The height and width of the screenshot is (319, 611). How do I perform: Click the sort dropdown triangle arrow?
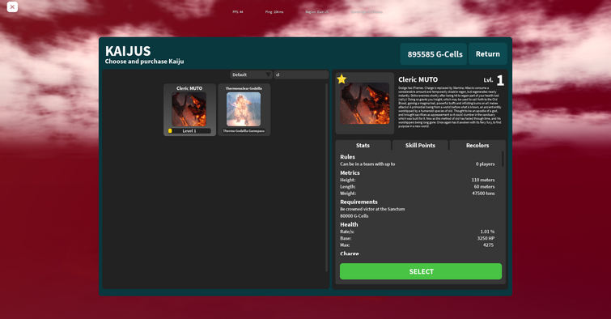tap(268, 74)
